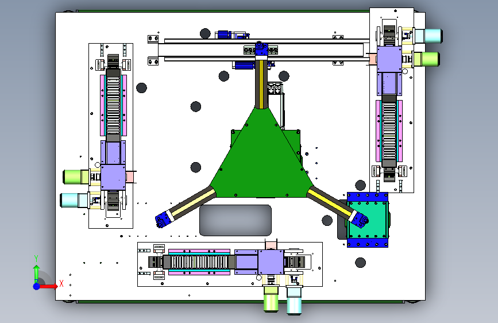Viewport: 498px width, 323px height.
Task: Select the ribbed conveyor track on left module
Action: [113, 106]
